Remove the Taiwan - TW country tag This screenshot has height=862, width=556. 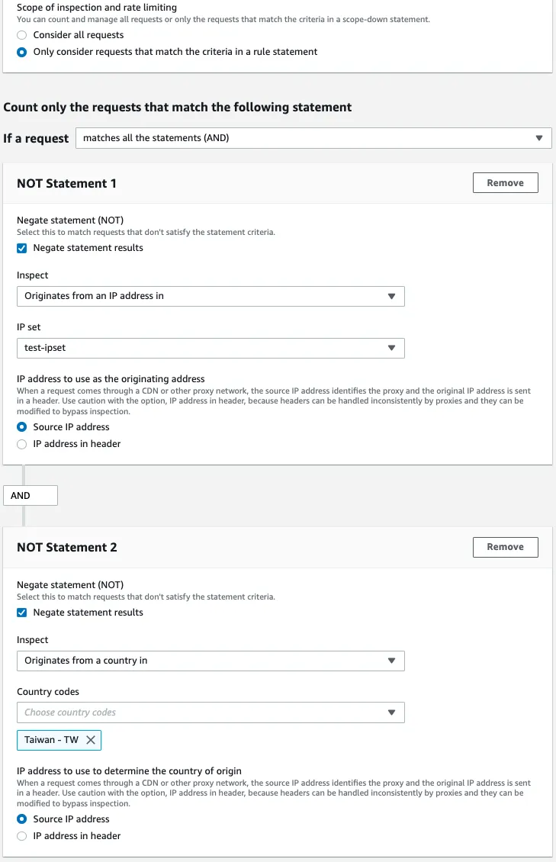tap(91, 740)
